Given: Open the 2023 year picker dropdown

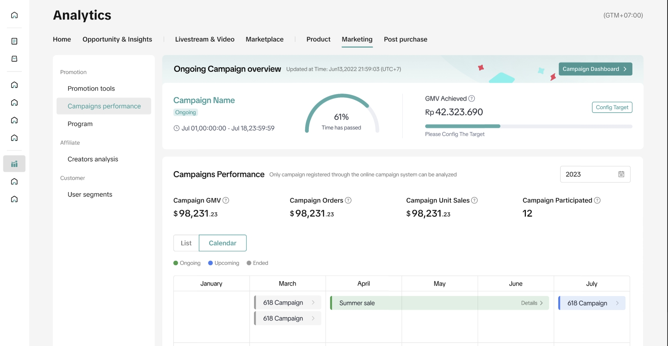Looking at the screenshot, I should click(x=595, y=174).
